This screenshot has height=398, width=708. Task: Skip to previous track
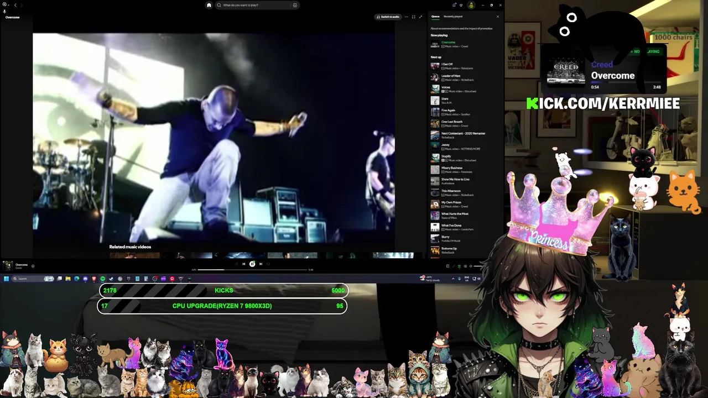[x=243, y=264]
